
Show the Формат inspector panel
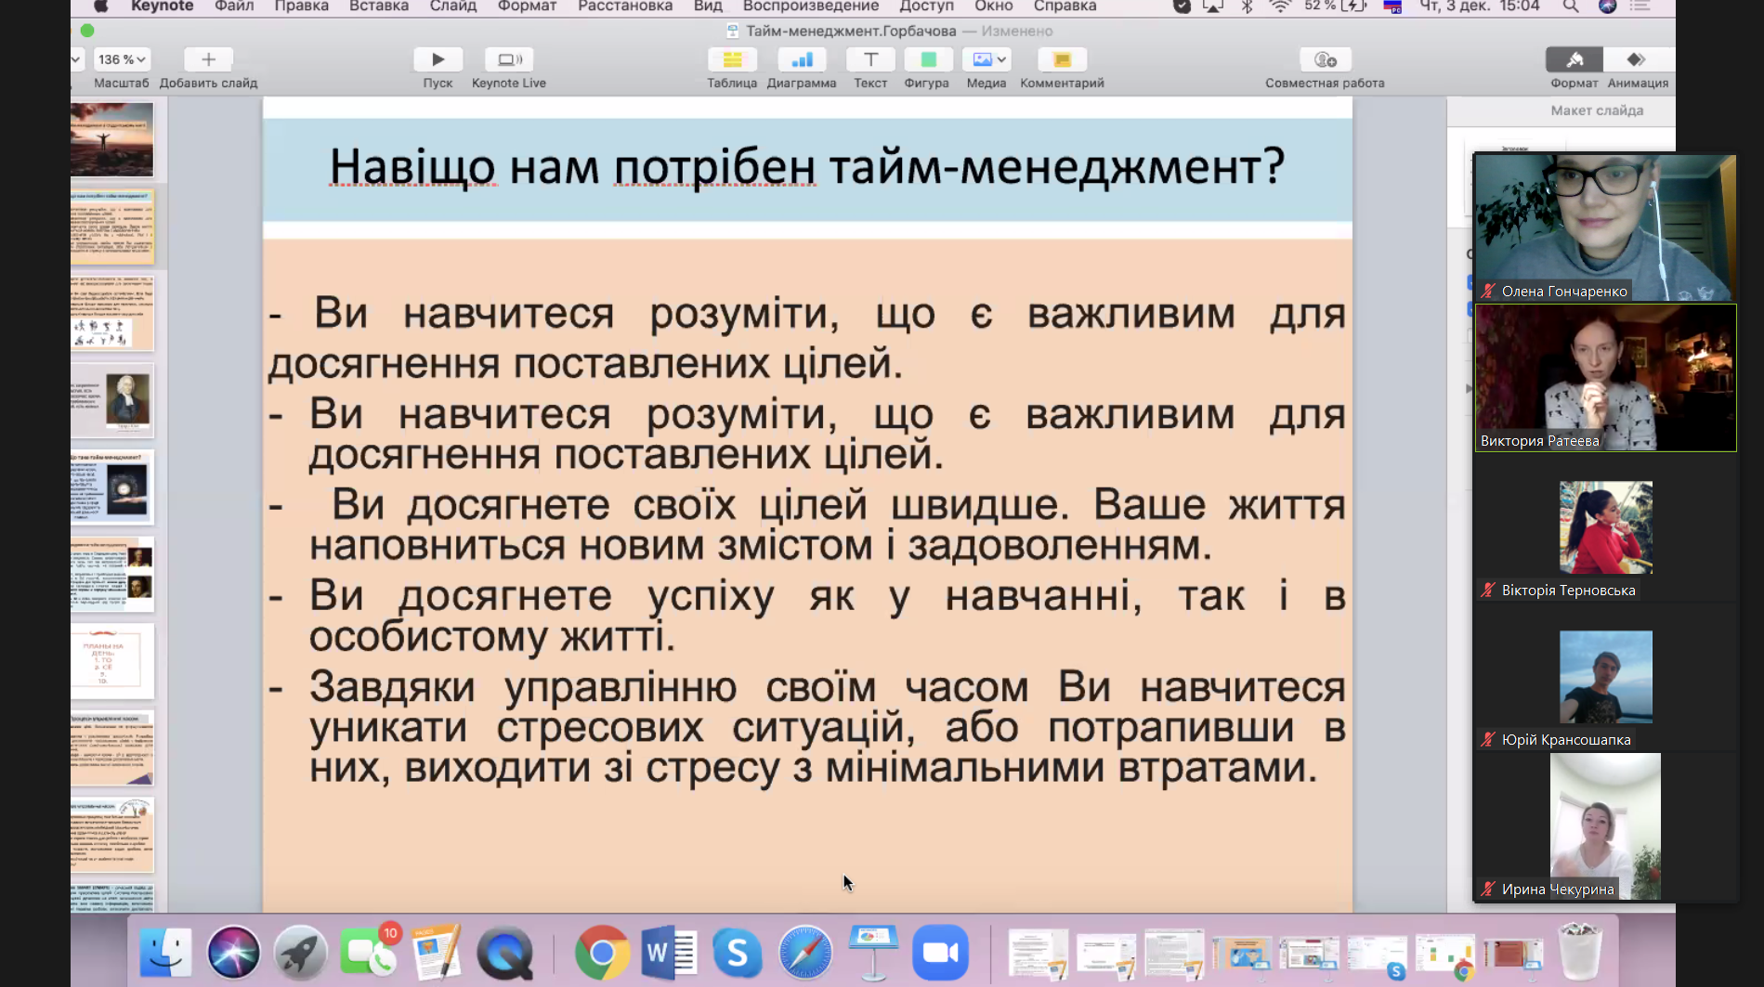(x=1575, y=59)
